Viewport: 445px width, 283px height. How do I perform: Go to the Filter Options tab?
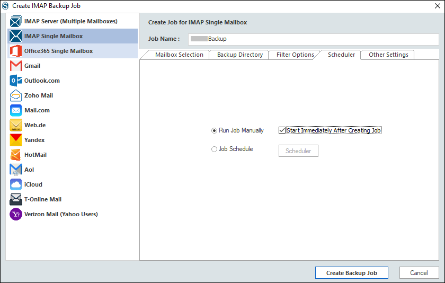295,55
